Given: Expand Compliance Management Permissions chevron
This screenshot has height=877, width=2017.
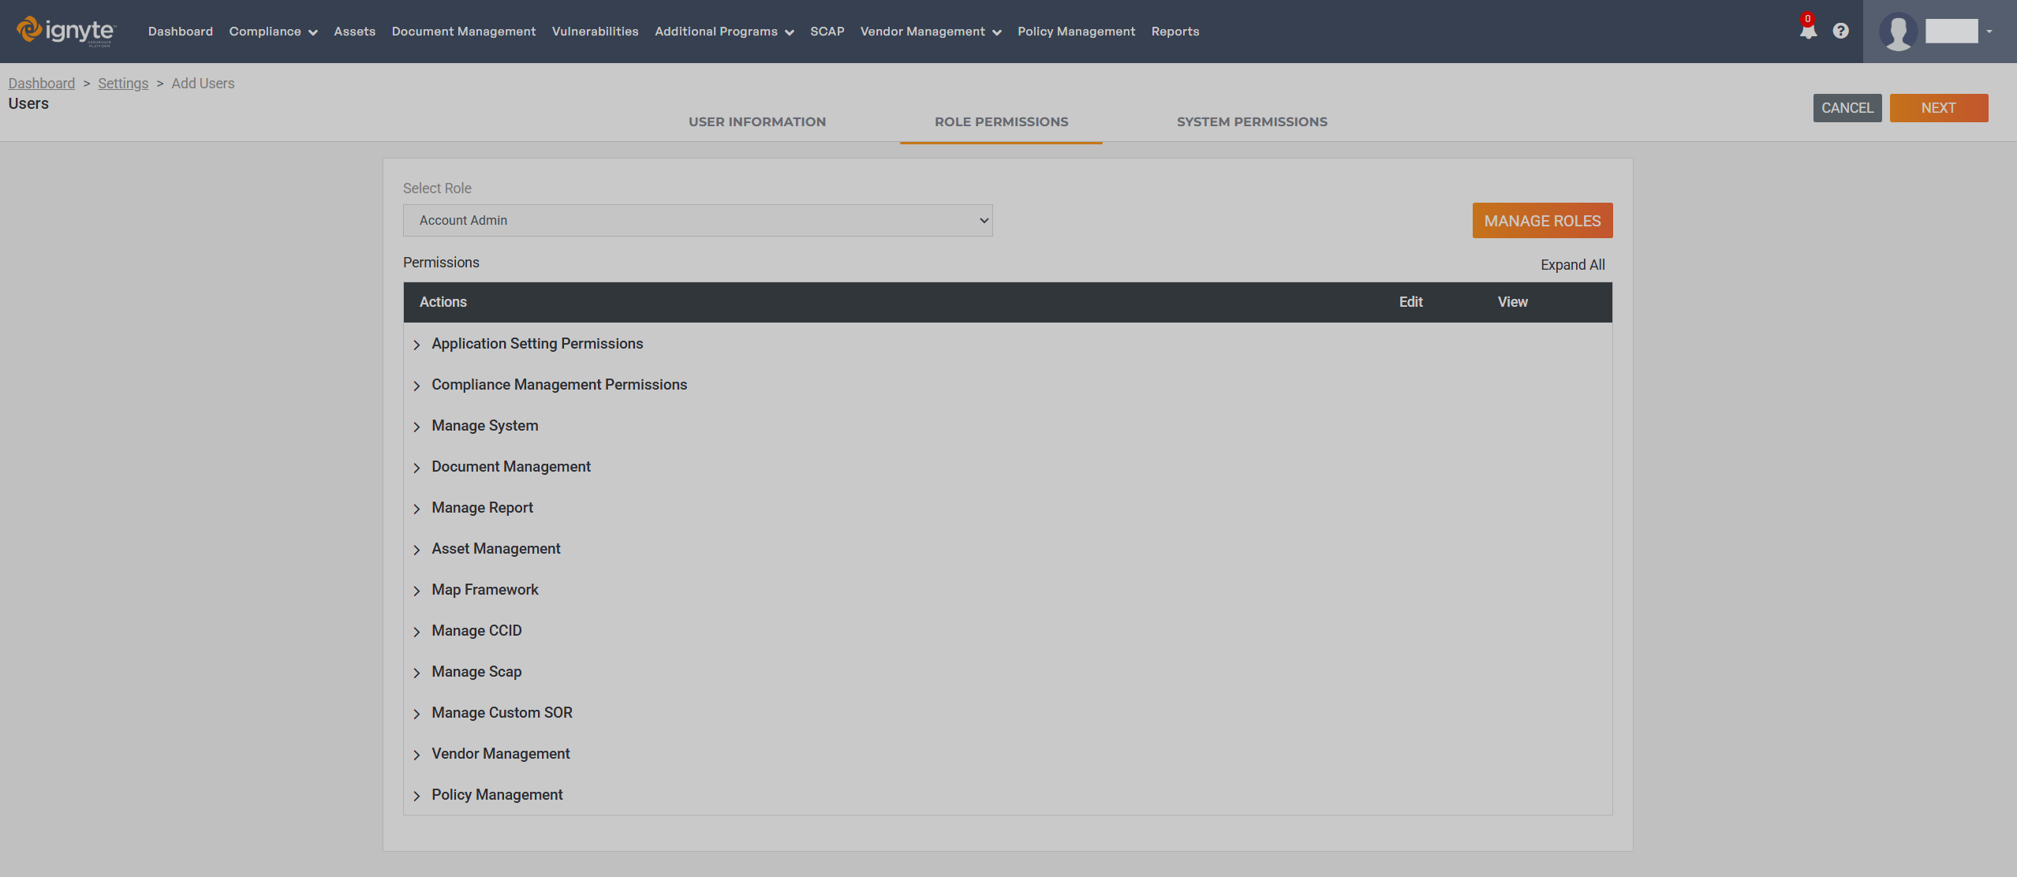Looking at the screenshot, I should 416,386.
